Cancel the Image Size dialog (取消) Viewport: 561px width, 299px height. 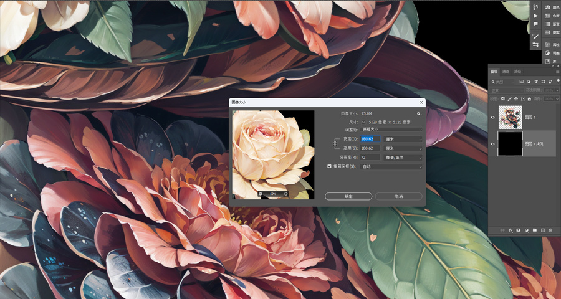pyautogui.click(x=398, y=196)
